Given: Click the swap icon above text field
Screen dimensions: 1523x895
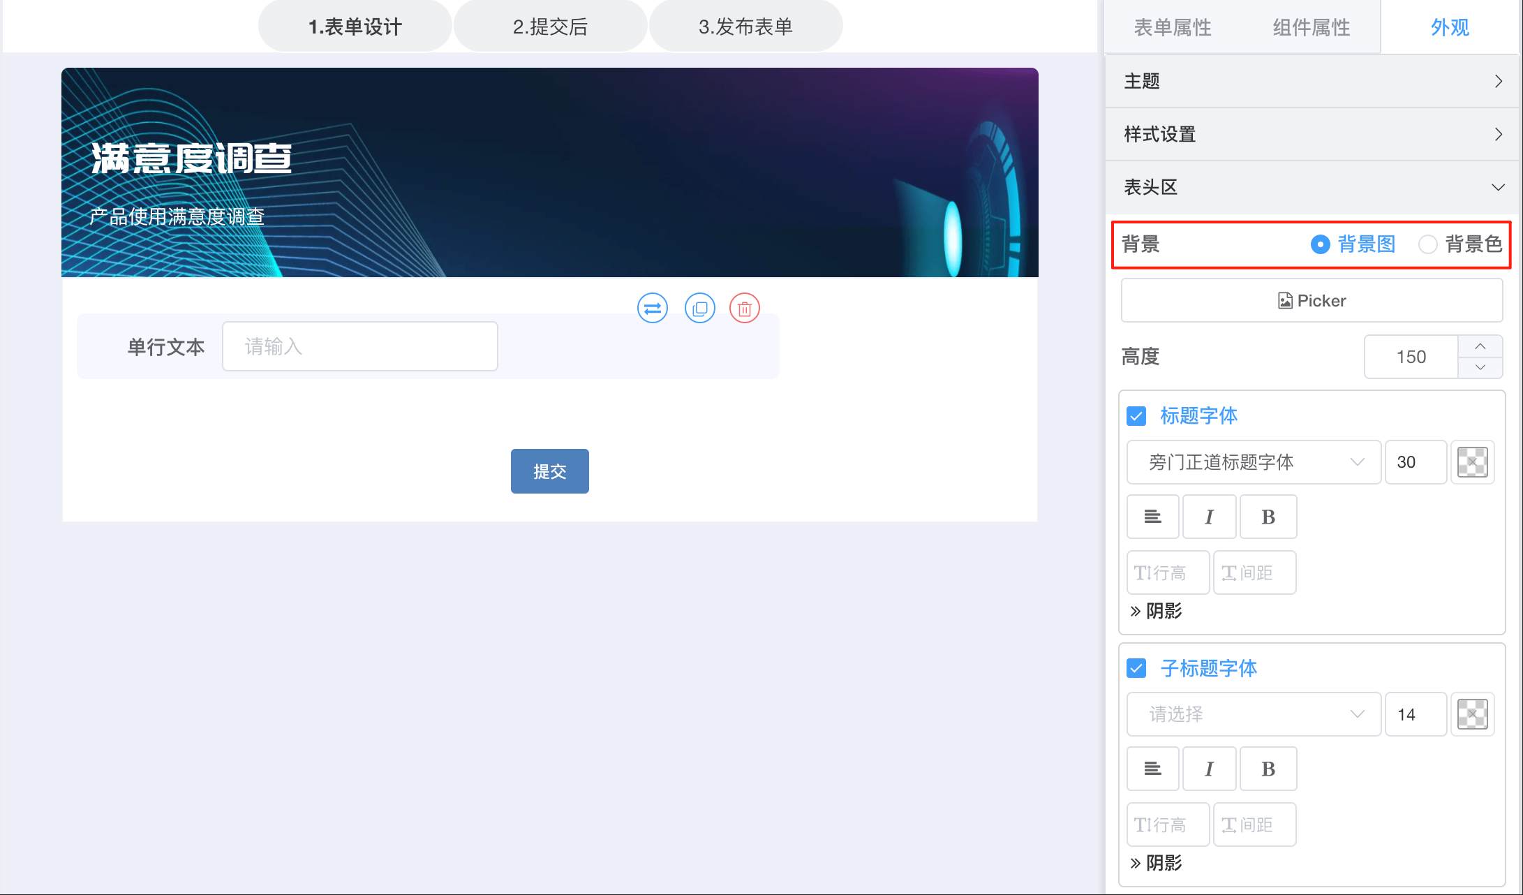Looking at the screenshot, I should (653, 308).
